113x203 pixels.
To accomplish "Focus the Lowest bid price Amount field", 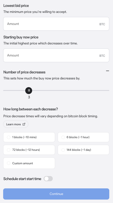I will (x=56, y=24).
